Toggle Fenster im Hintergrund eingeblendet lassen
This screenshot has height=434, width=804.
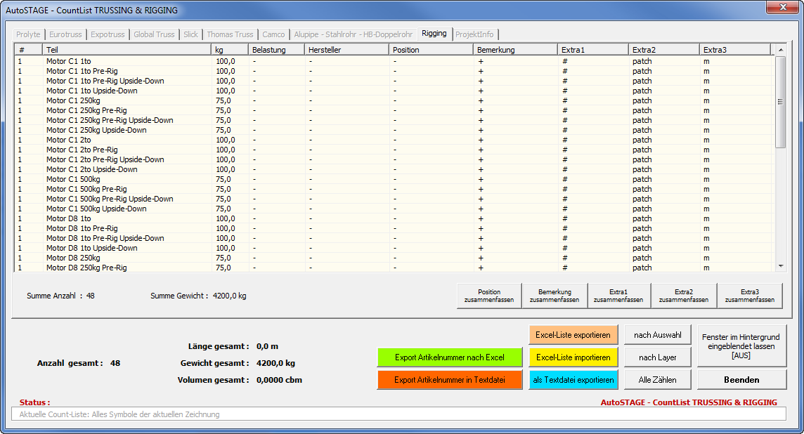click(x=741, y=346)
